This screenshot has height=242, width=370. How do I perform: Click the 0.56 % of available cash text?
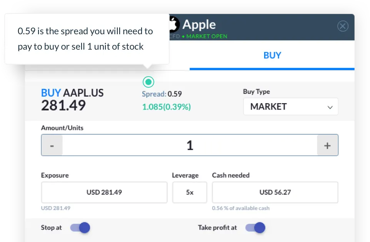pyautogui.click(x=241, y=208)
